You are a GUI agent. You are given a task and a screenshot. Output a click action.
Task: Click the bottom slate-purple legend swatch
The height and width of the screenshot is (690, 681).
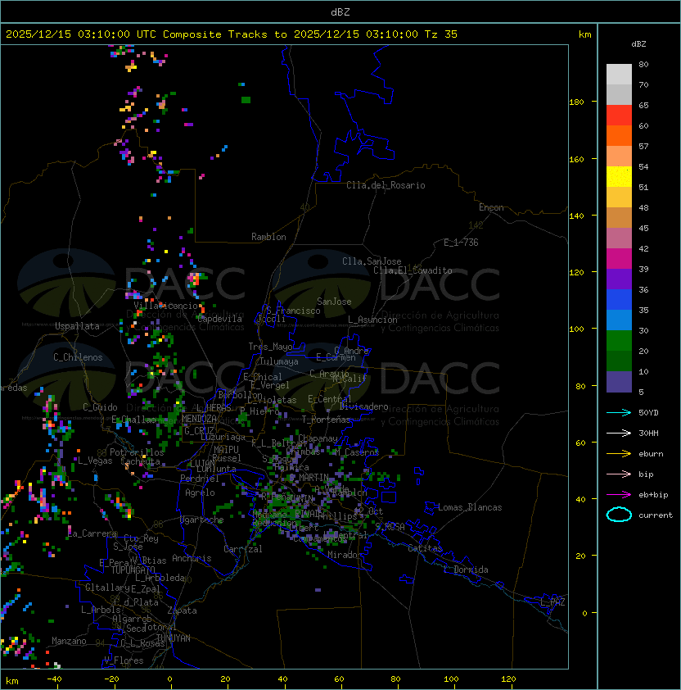pyautogui.click(x=619, y=382)
